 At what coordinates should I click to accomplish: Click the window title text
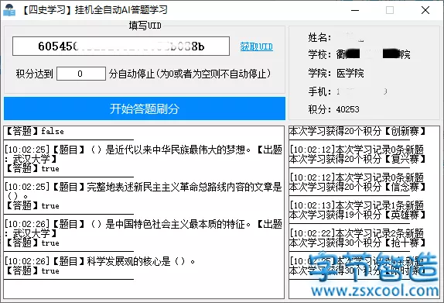coord(94,10)
